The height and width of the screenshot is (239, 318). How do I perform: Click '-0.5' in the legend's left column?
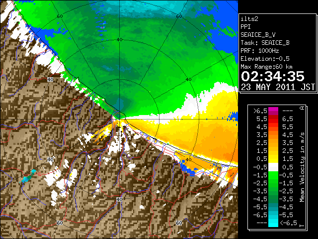260,167
